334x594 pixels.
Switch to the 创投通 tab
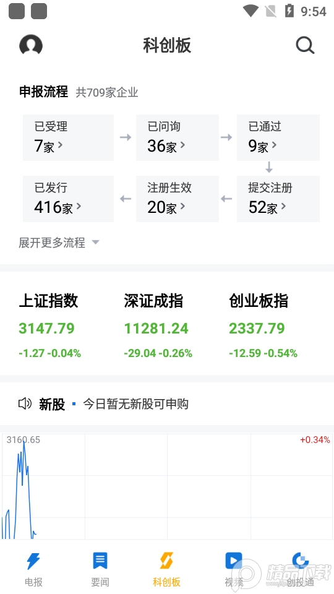[x=301, y=568]
